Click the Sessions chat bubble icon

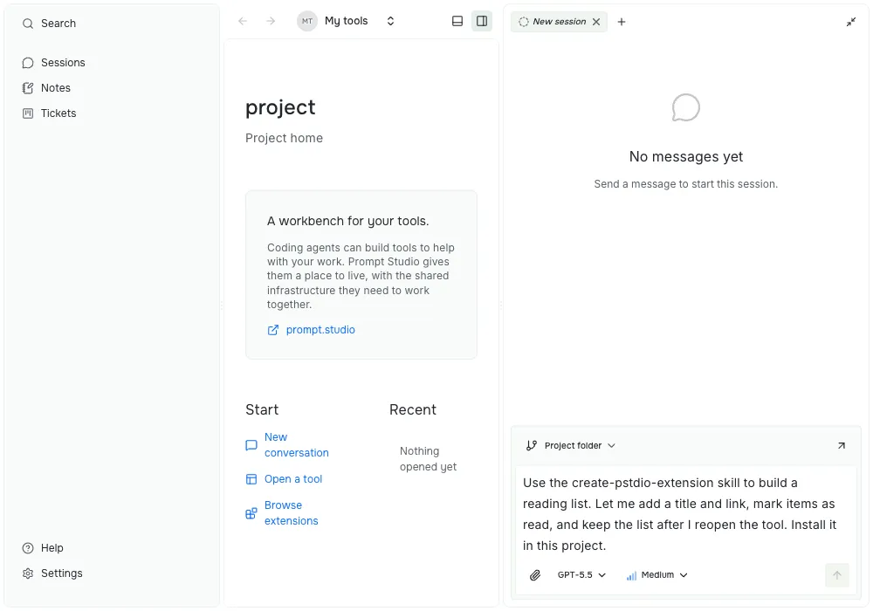(28, 63)
